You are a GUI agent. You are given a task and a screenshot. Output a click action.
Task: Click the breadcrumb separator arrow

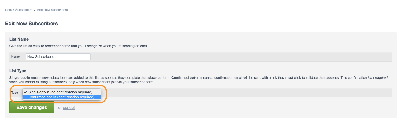tap(35, 10)
